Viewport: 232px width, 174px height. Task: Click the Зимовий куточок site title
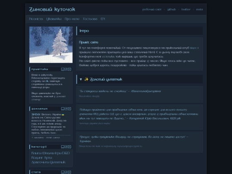[52, 9]
